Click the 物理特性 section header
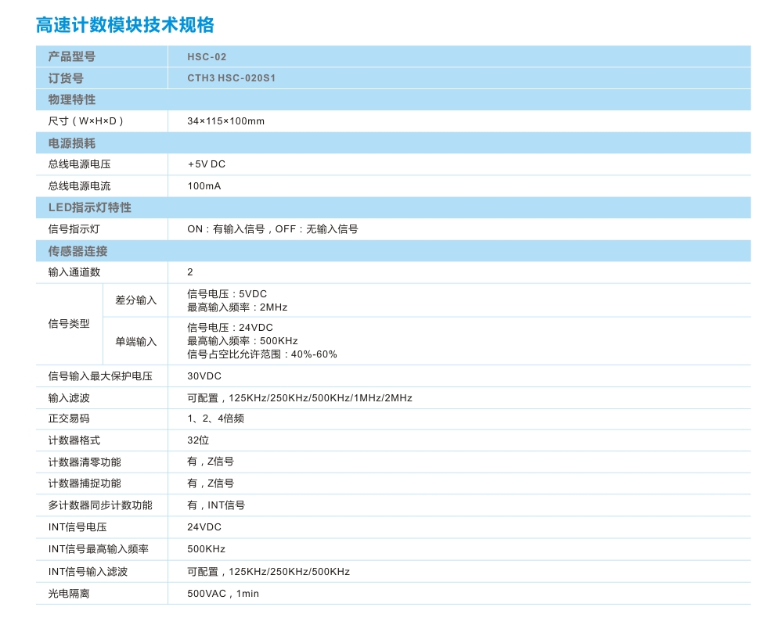 (72, 99)
